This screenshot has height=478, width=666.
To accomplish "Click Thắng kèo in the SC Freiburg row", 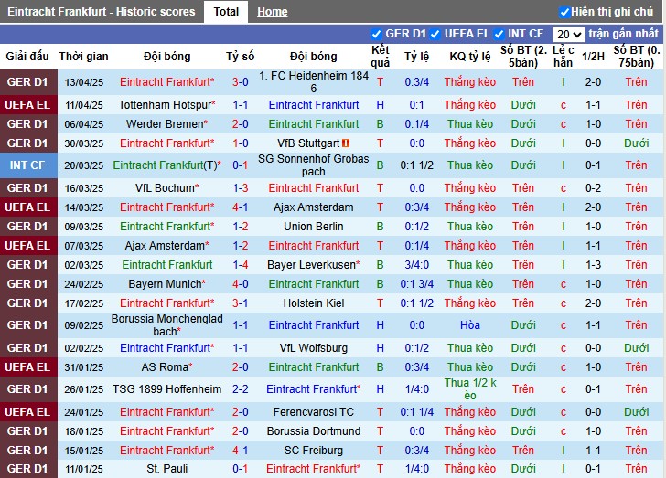I will point(470,451).
